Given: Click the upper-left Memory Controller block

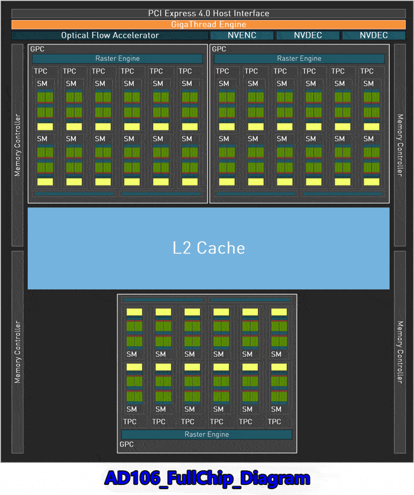Looking at the screenshot, I should (x=18, y=146).
